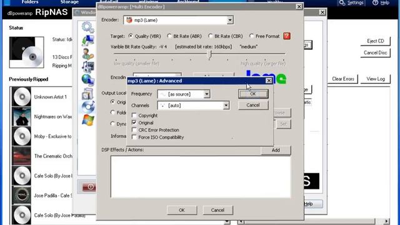Click the Settings magnifier icon in top bar
Screen dimensions: 400x225
[x=342, y=2]
